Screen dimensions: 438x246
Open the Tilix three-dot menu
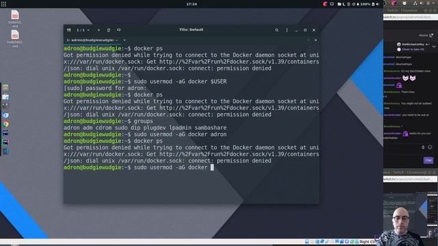[x=287, y=30]
